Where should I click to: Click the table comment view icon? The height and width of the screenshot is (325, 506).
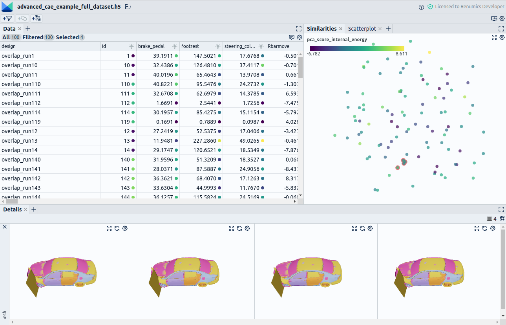(x=292, y=37)
